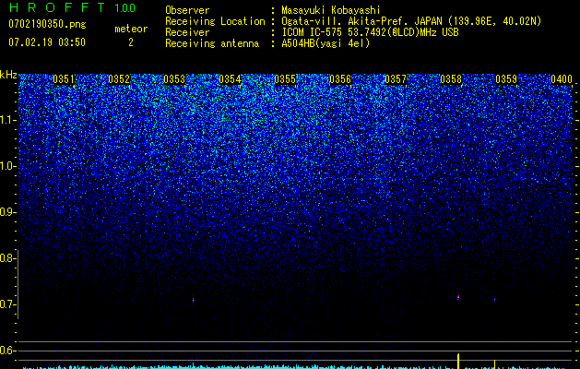The width and height of the screenshot is (580, 369).
Task: Click the 'Receiving Location' label
Action: point(215,21)
